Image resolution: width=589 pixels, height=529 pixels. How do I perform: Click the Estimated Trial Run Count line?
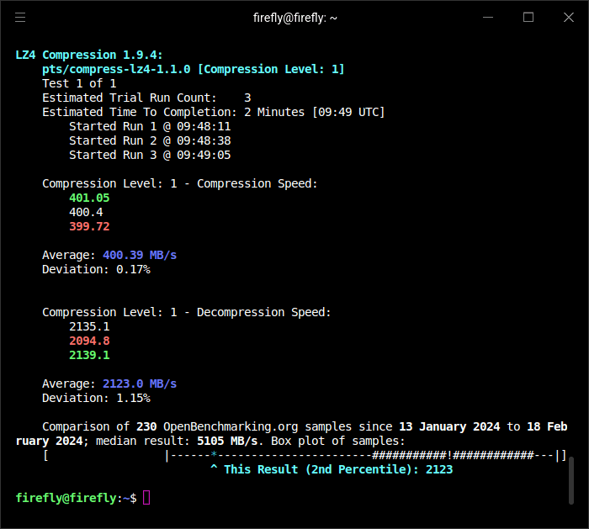[x=146, y=98]
